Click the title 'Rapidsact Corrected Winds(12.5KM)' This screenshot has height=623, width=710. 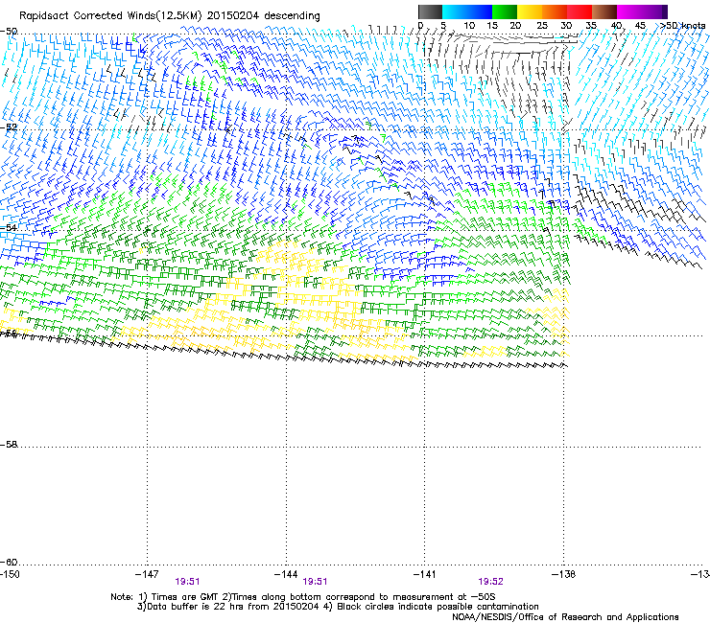tap(110, 16)
